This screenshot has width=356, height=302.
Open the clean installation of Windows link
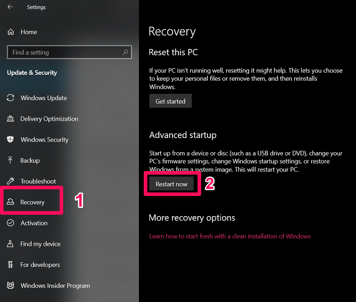point(230,236)
